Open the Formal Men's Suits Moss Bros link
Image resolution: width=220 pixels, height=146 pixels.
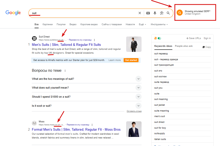(x=76, y=129)
